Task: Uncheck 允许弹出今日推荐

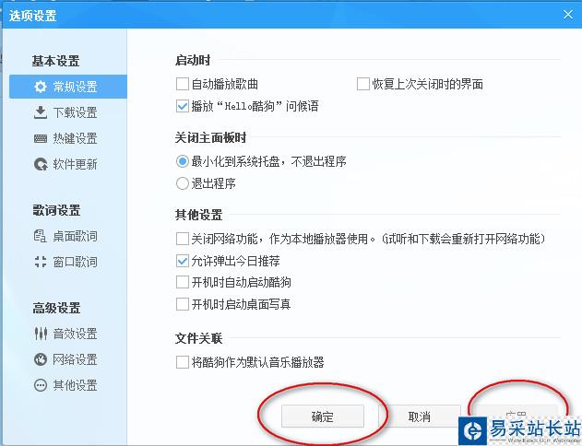Action: [183, 261]
